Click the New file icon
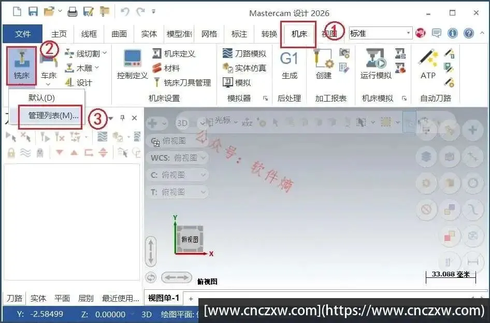 [x=17, y=12]
